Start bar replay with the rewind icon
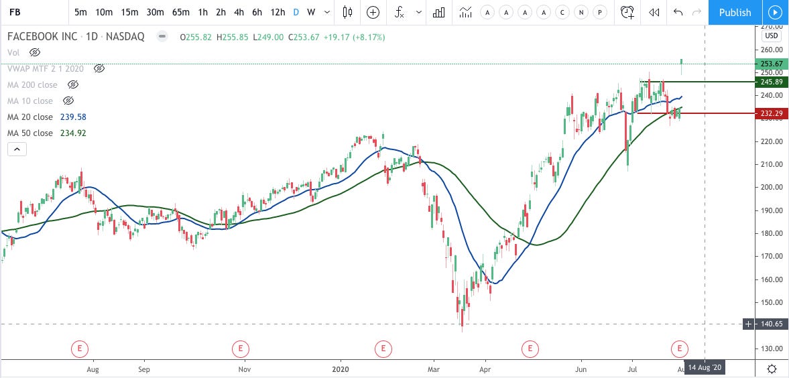The width and height of the screenshot is (789, 378). (x=654, y=13)
